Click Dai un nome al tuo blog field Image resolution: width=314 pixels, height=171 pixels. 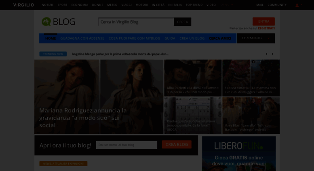126,145
